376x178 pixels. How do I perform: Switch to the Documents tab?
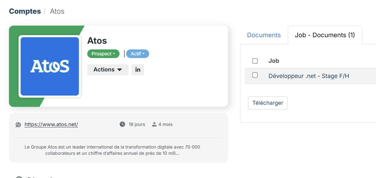264,35
